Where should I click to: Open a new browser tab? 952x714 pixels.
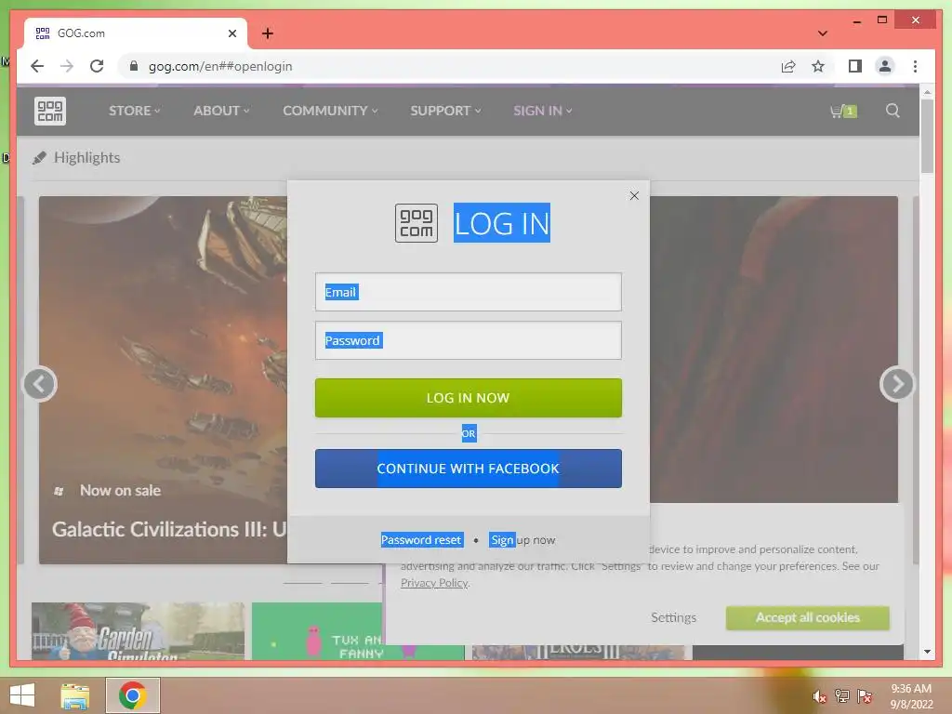point(268,33)
